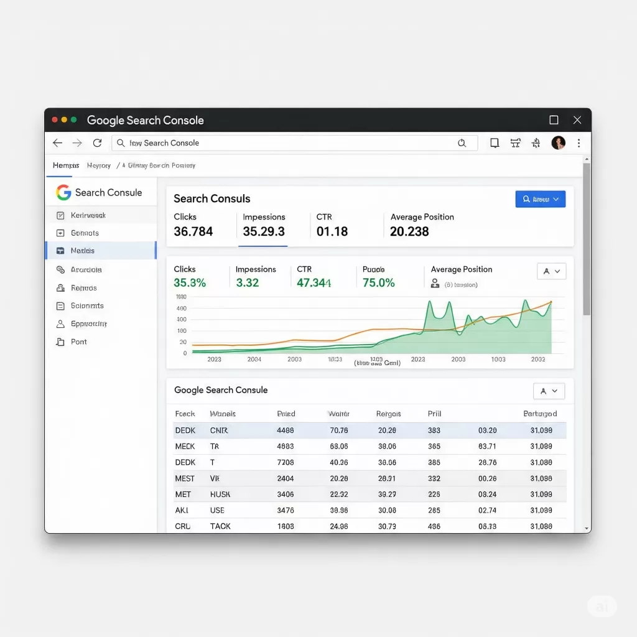Click the Arardoia sidebar item icon

click(x=60, y=270)
